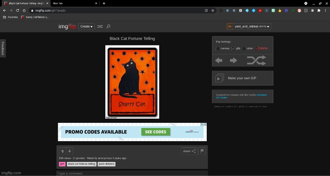Downvote the GIF with down arrow
Screen dimensions: 330x176
[x=69, y=151]
